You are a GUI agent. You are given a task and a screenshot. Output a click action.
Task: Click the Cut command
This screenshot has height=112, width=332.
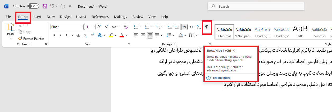pyautogui.click(x=23, y=25)
